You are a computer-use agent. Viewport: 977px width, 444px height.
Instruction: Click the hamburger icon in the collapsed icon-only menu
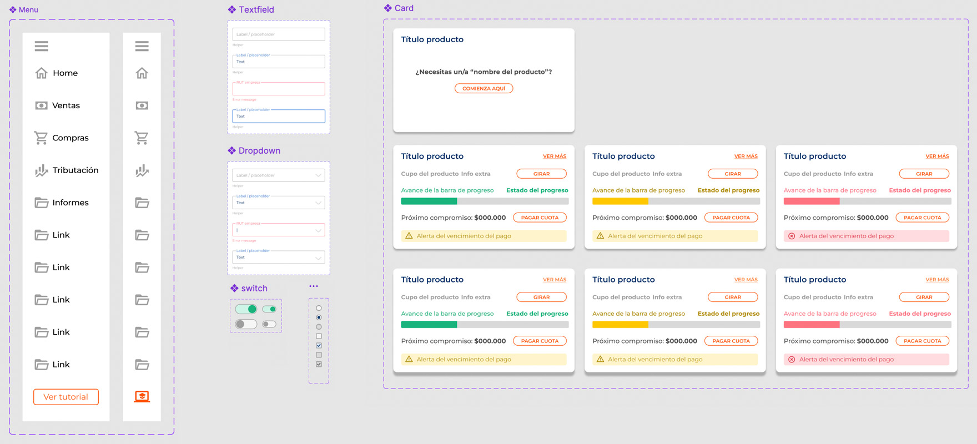tap(142, 46)
